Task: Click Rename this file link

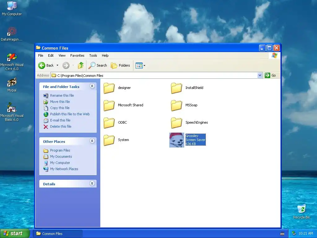Action: point(62,95)
